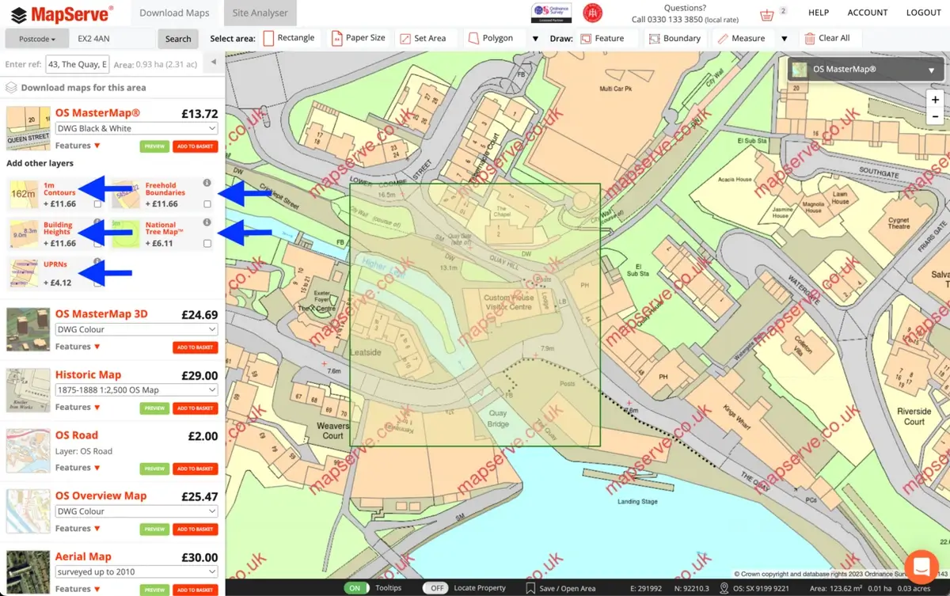Click the Search button
This screenshot has width=950, height=596.
point(178,39)
